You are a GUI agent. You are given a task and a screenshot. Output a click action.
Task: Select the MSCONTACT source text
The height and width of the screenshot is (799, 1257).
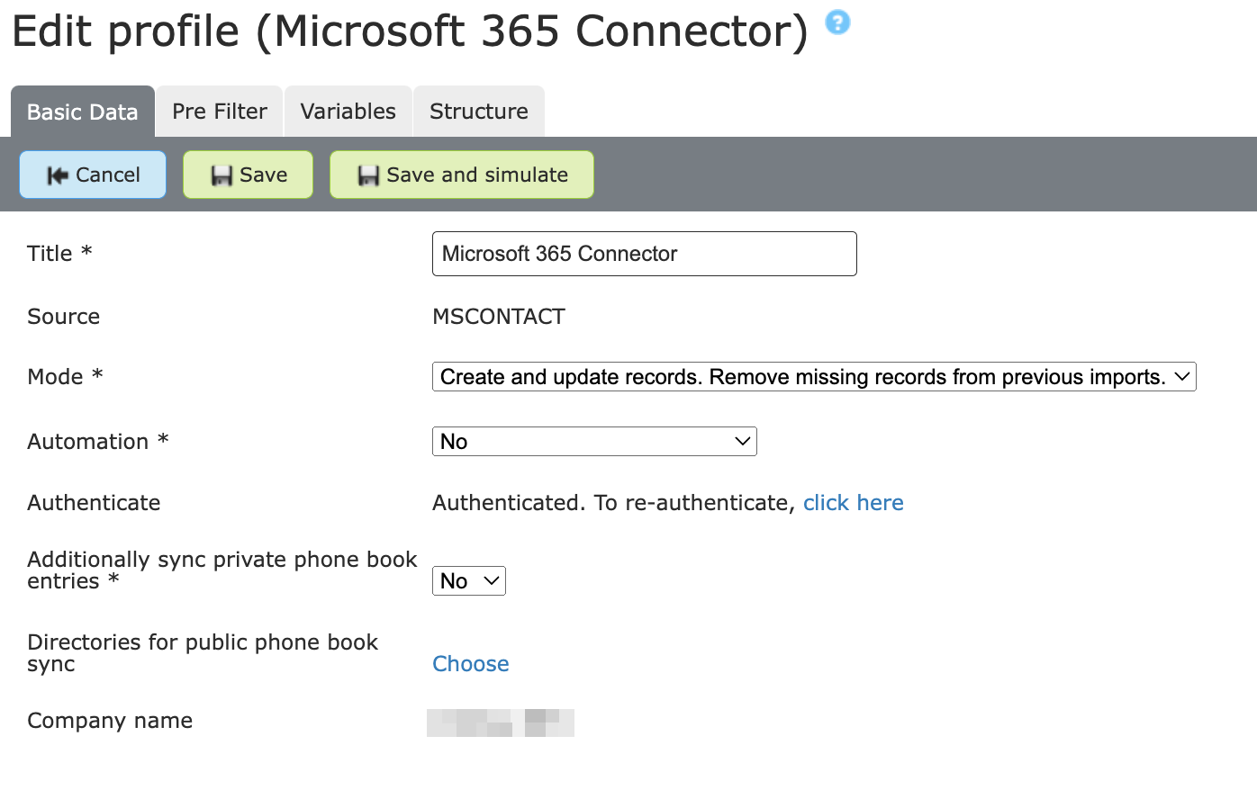coord(499,317)
